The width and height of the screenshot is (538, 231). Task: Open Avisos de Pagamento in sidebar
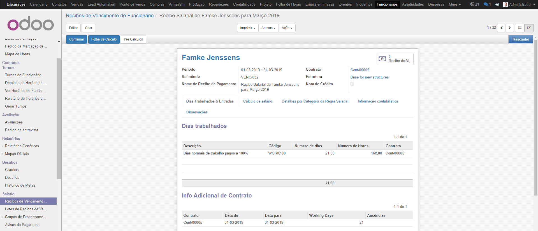[23, 225]
